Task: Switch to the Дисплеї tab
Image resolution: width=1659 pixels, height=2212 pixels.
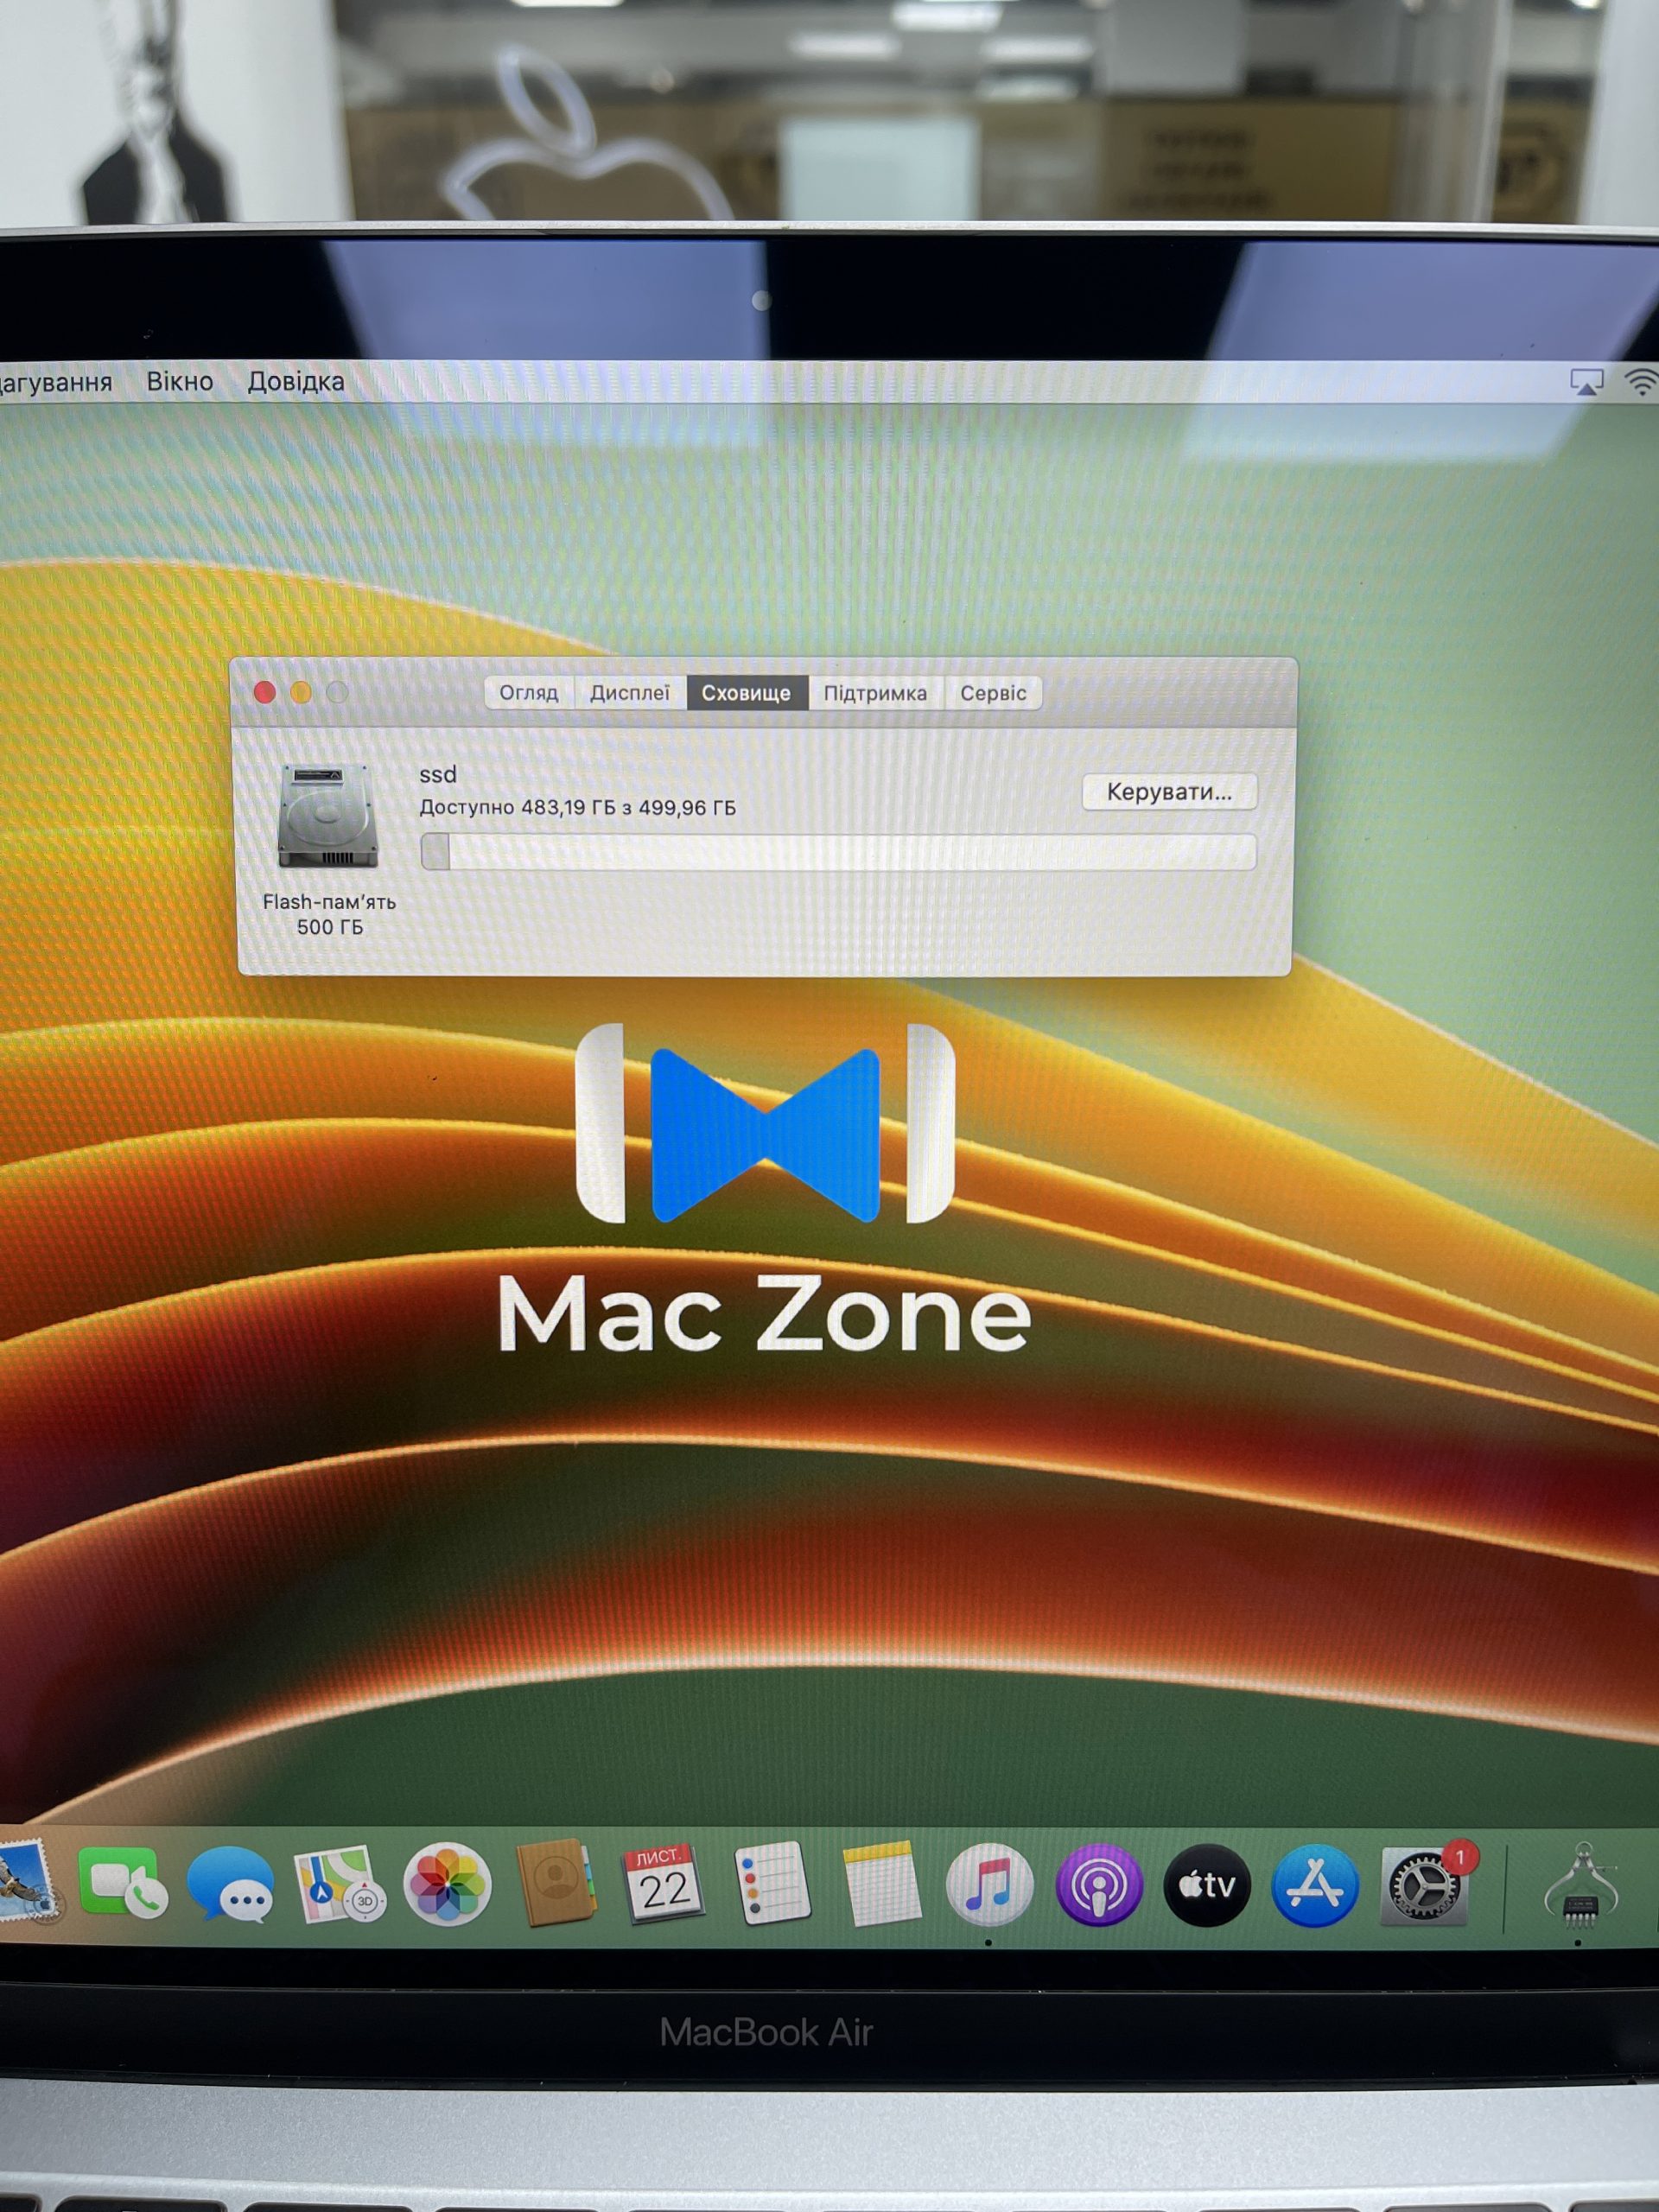Action: (x=630, y=692)
